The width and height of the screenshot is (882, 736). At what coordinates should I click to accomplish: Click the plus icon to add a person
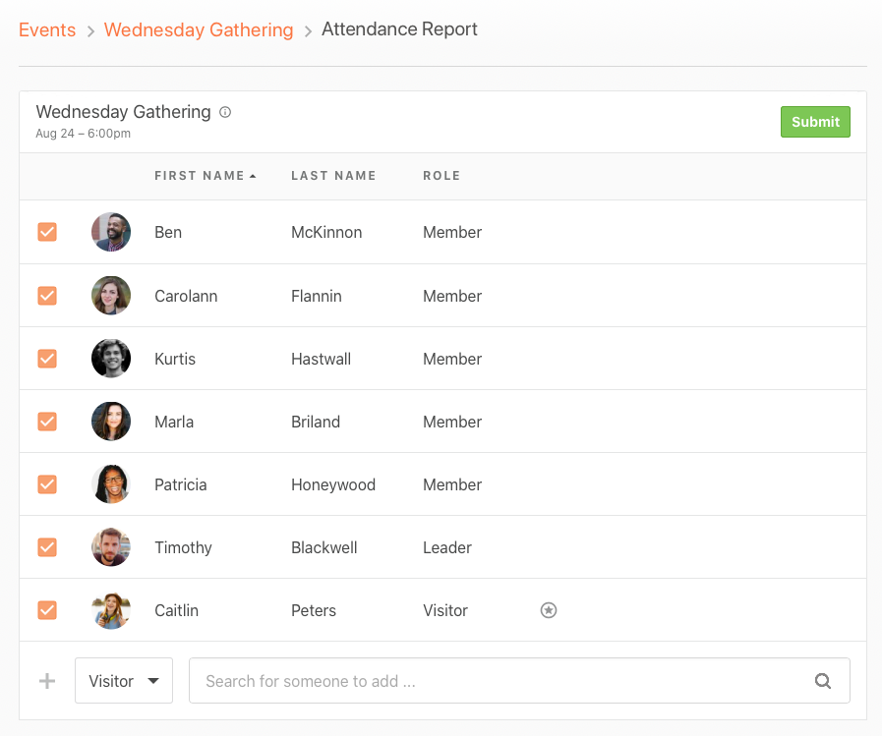coord(47,681)
